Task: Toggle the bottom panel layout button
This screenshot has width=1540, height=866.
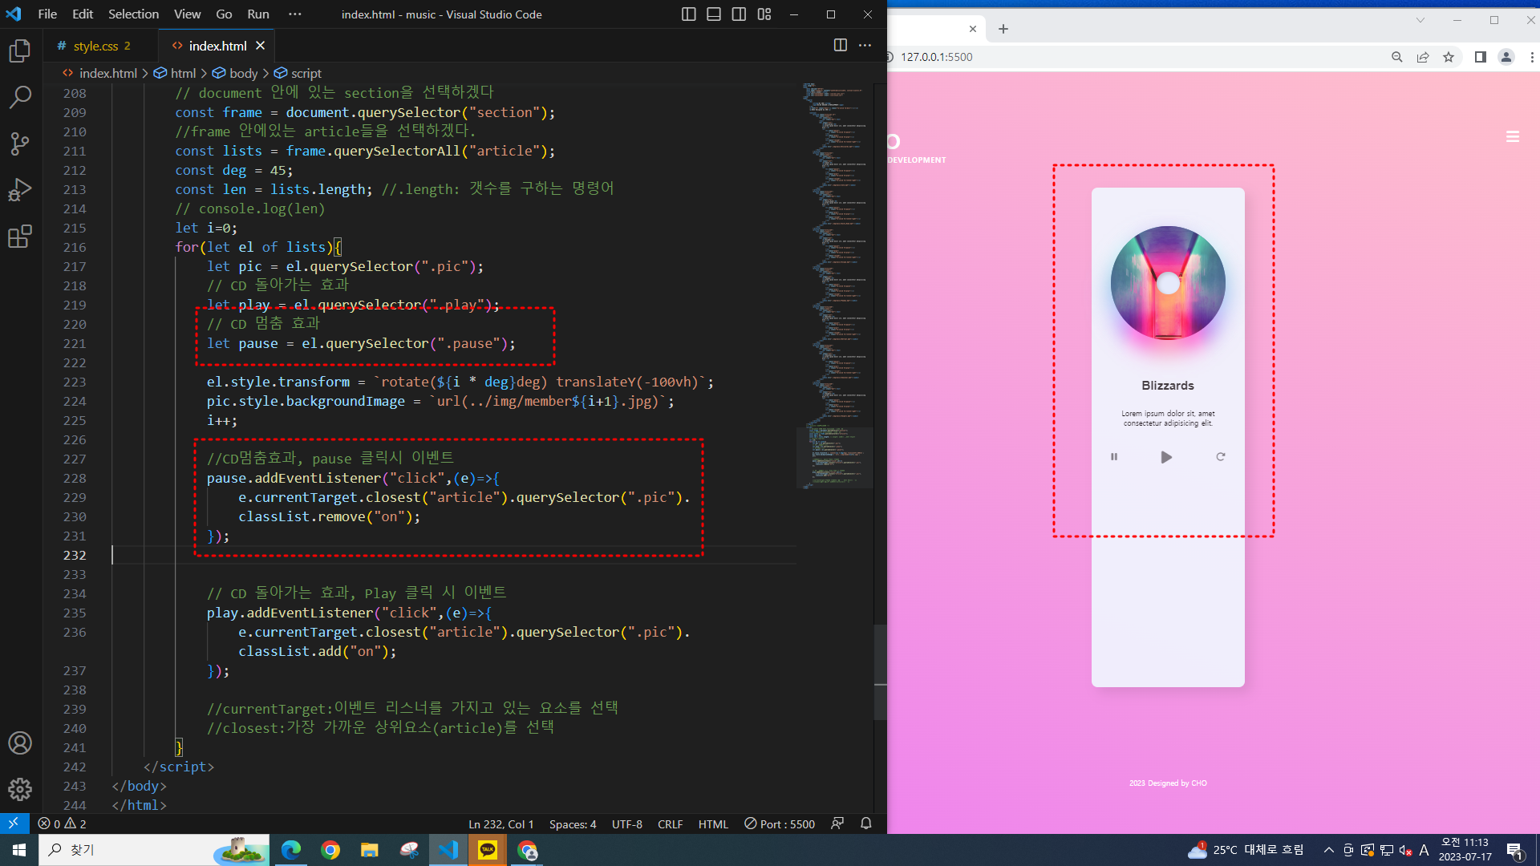Action: click(x=713, y=14)
